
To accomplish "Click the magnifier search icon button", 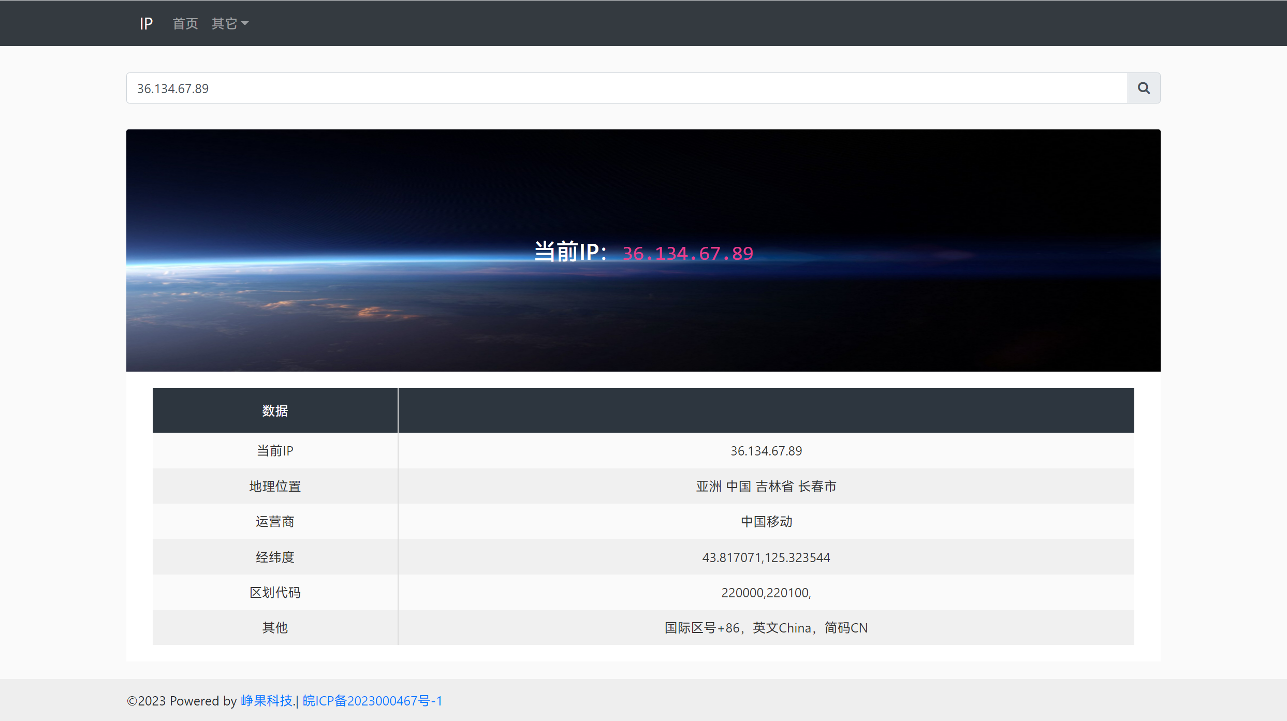I will pos(1143,88).
